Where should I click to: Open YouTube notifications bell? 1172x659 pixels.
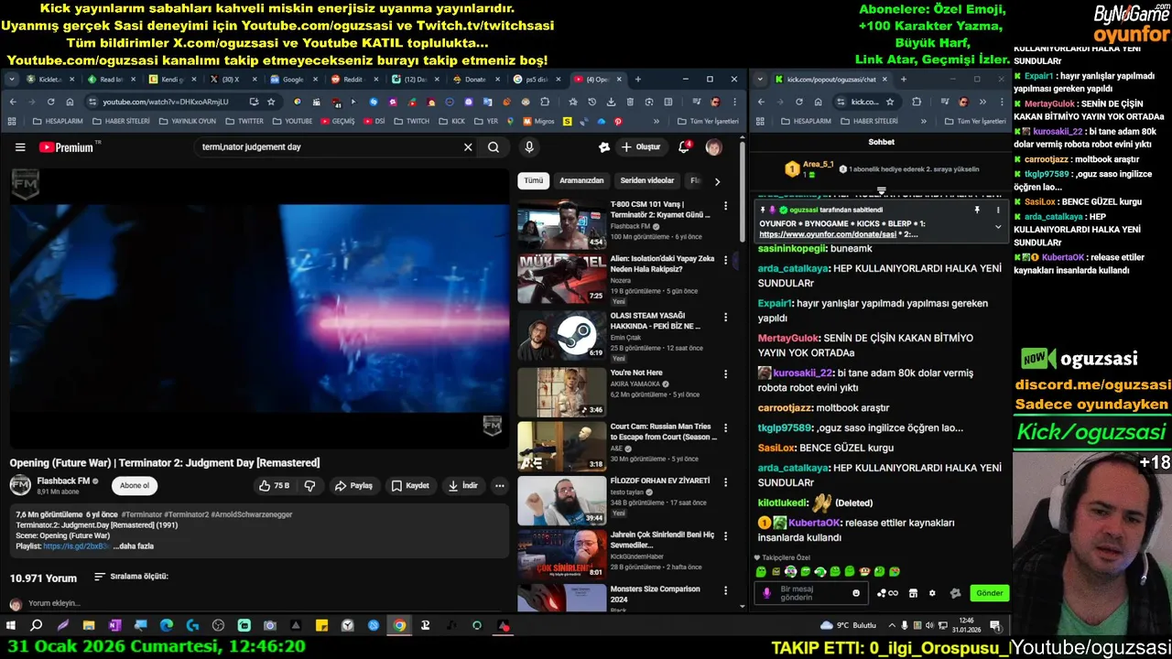(683, 147)
